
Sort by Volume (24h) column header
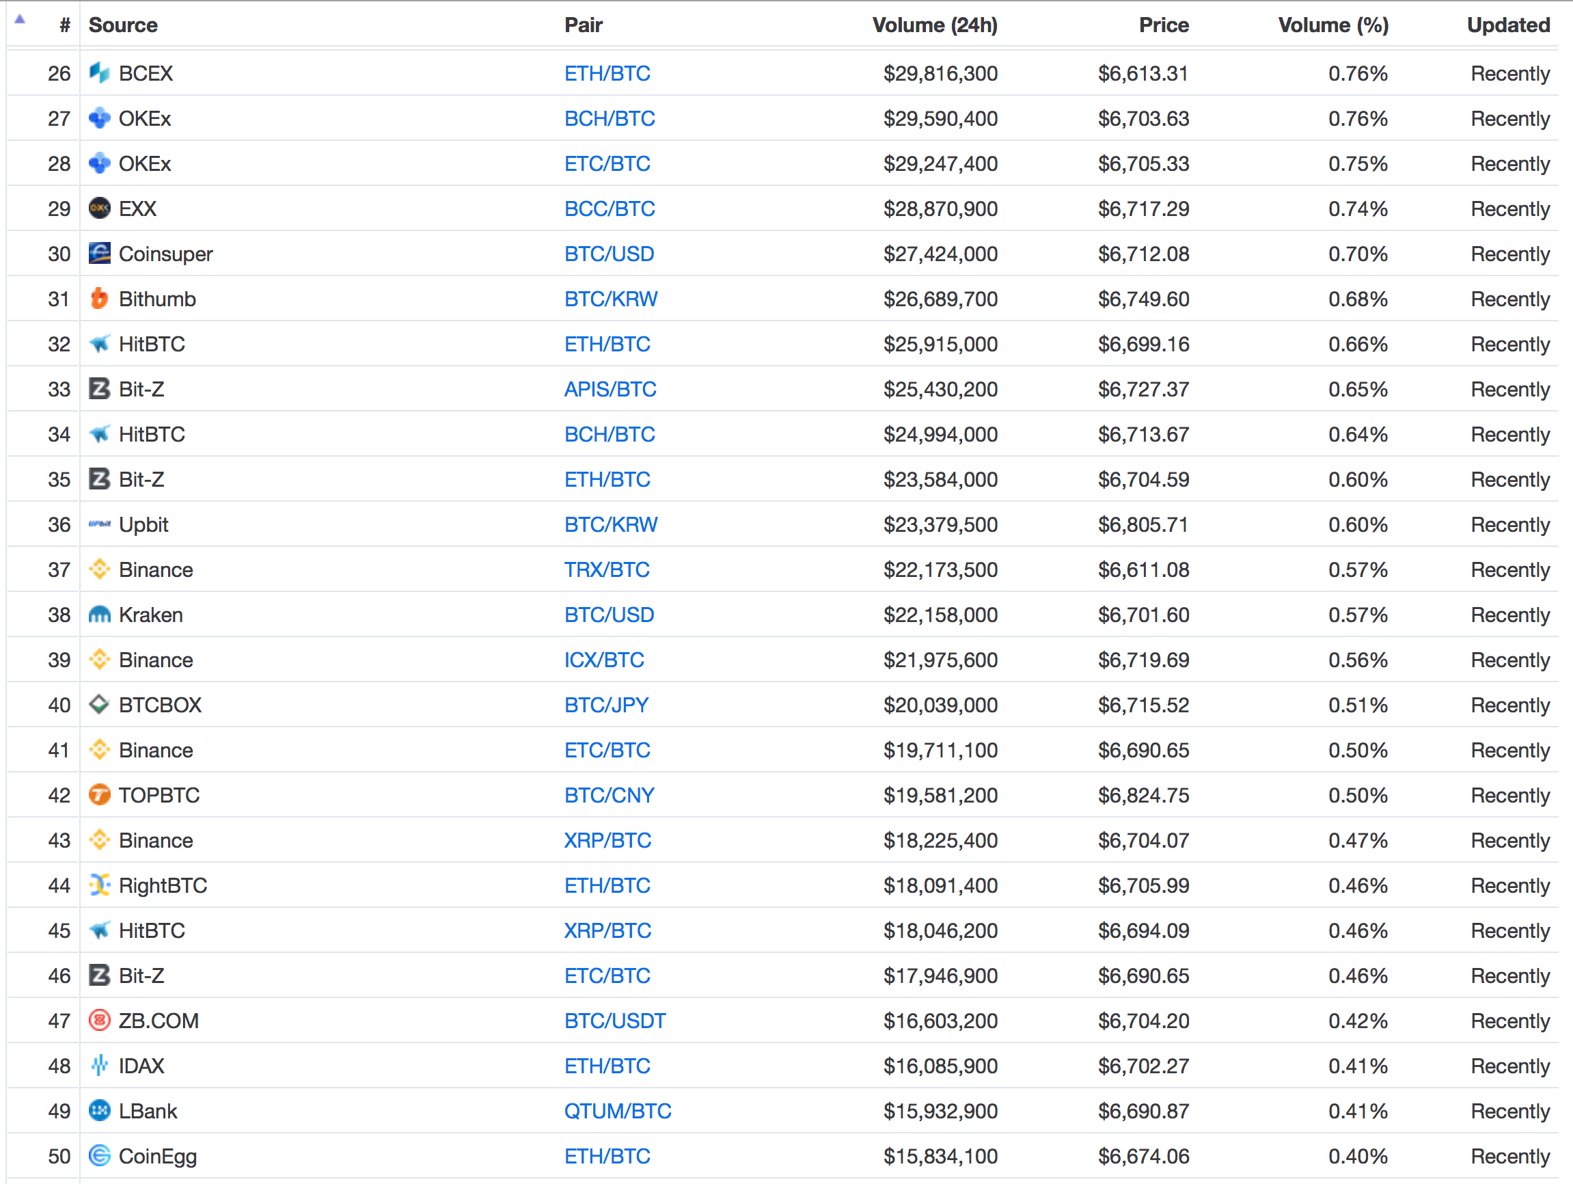coord(935,25)
